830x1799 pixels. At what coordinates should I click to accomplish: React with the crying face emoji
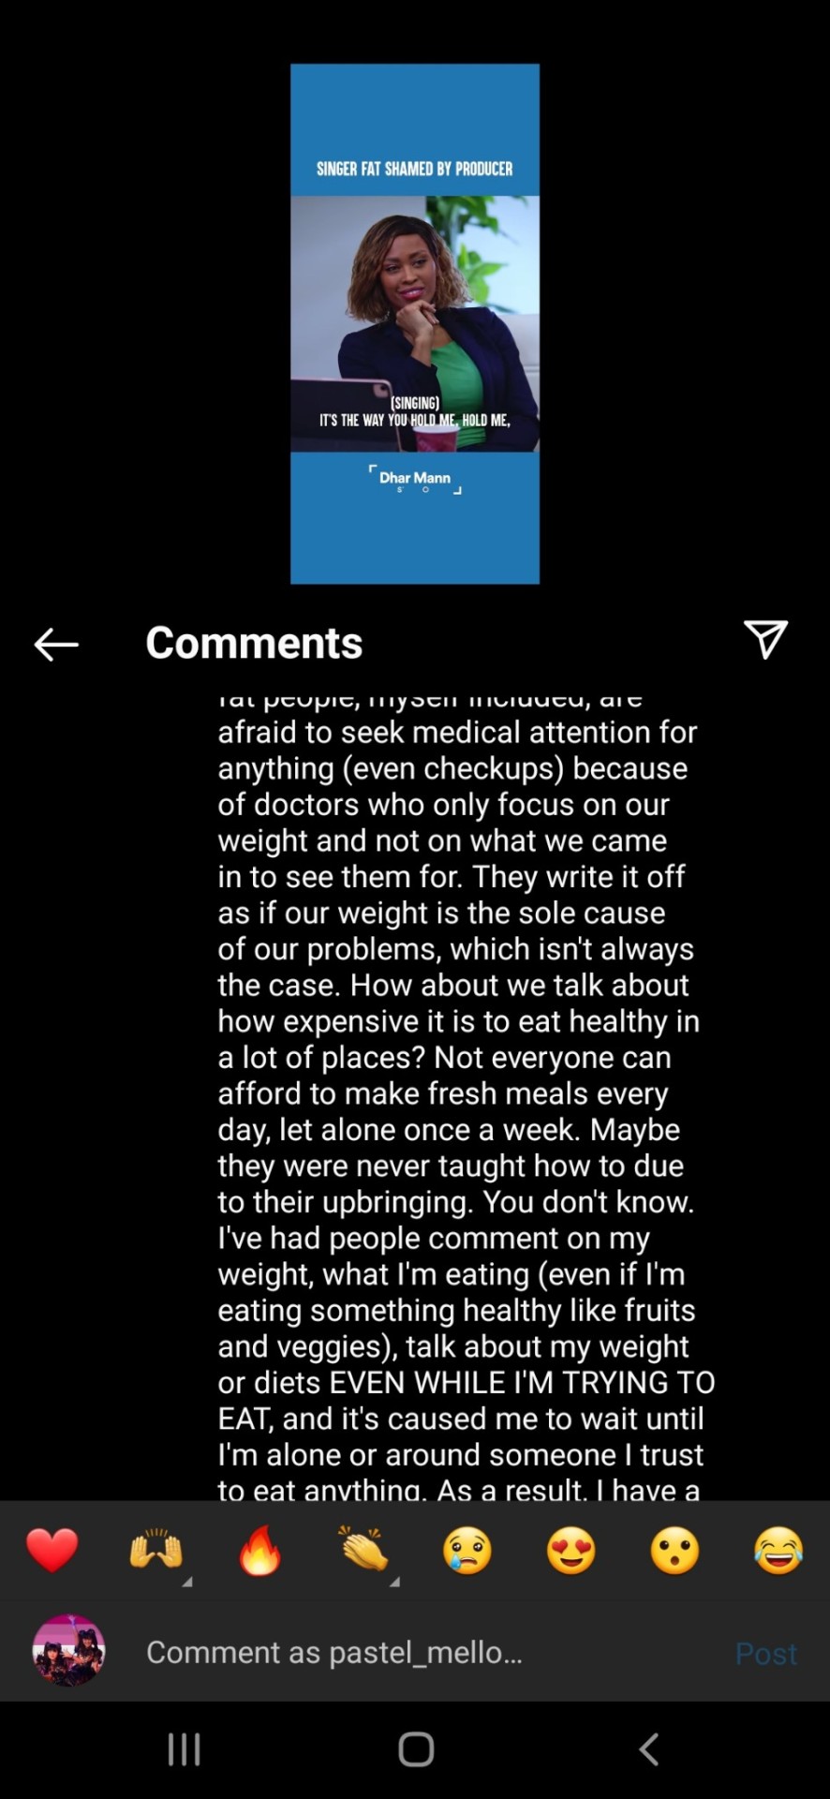(467, 1550)
